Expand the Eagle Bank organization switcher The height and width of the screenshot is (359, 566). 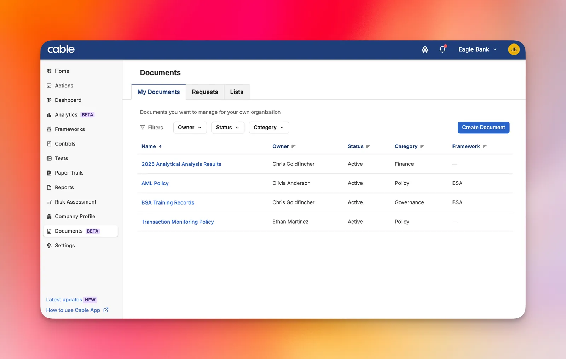[477, 49]
